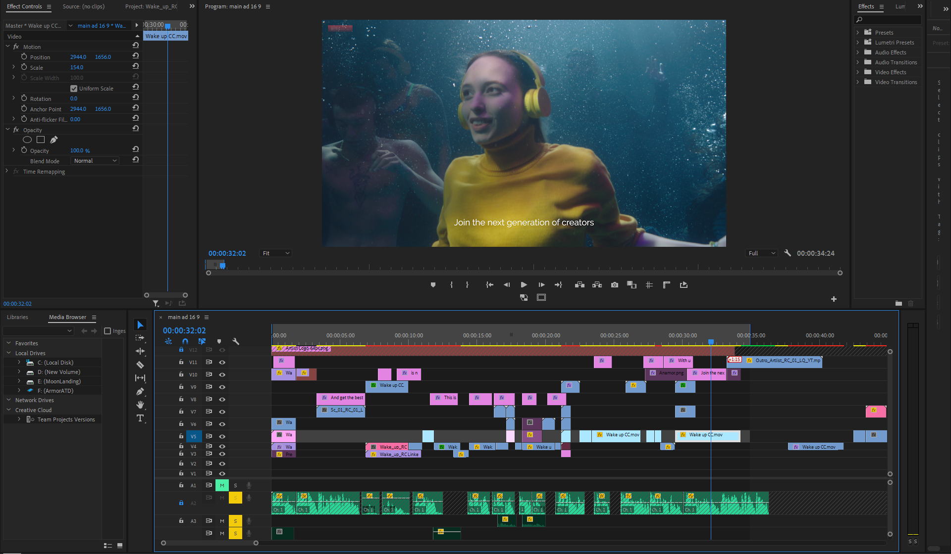Click the Export Frame camera icon
951x554 pixels.
(614, 285)
